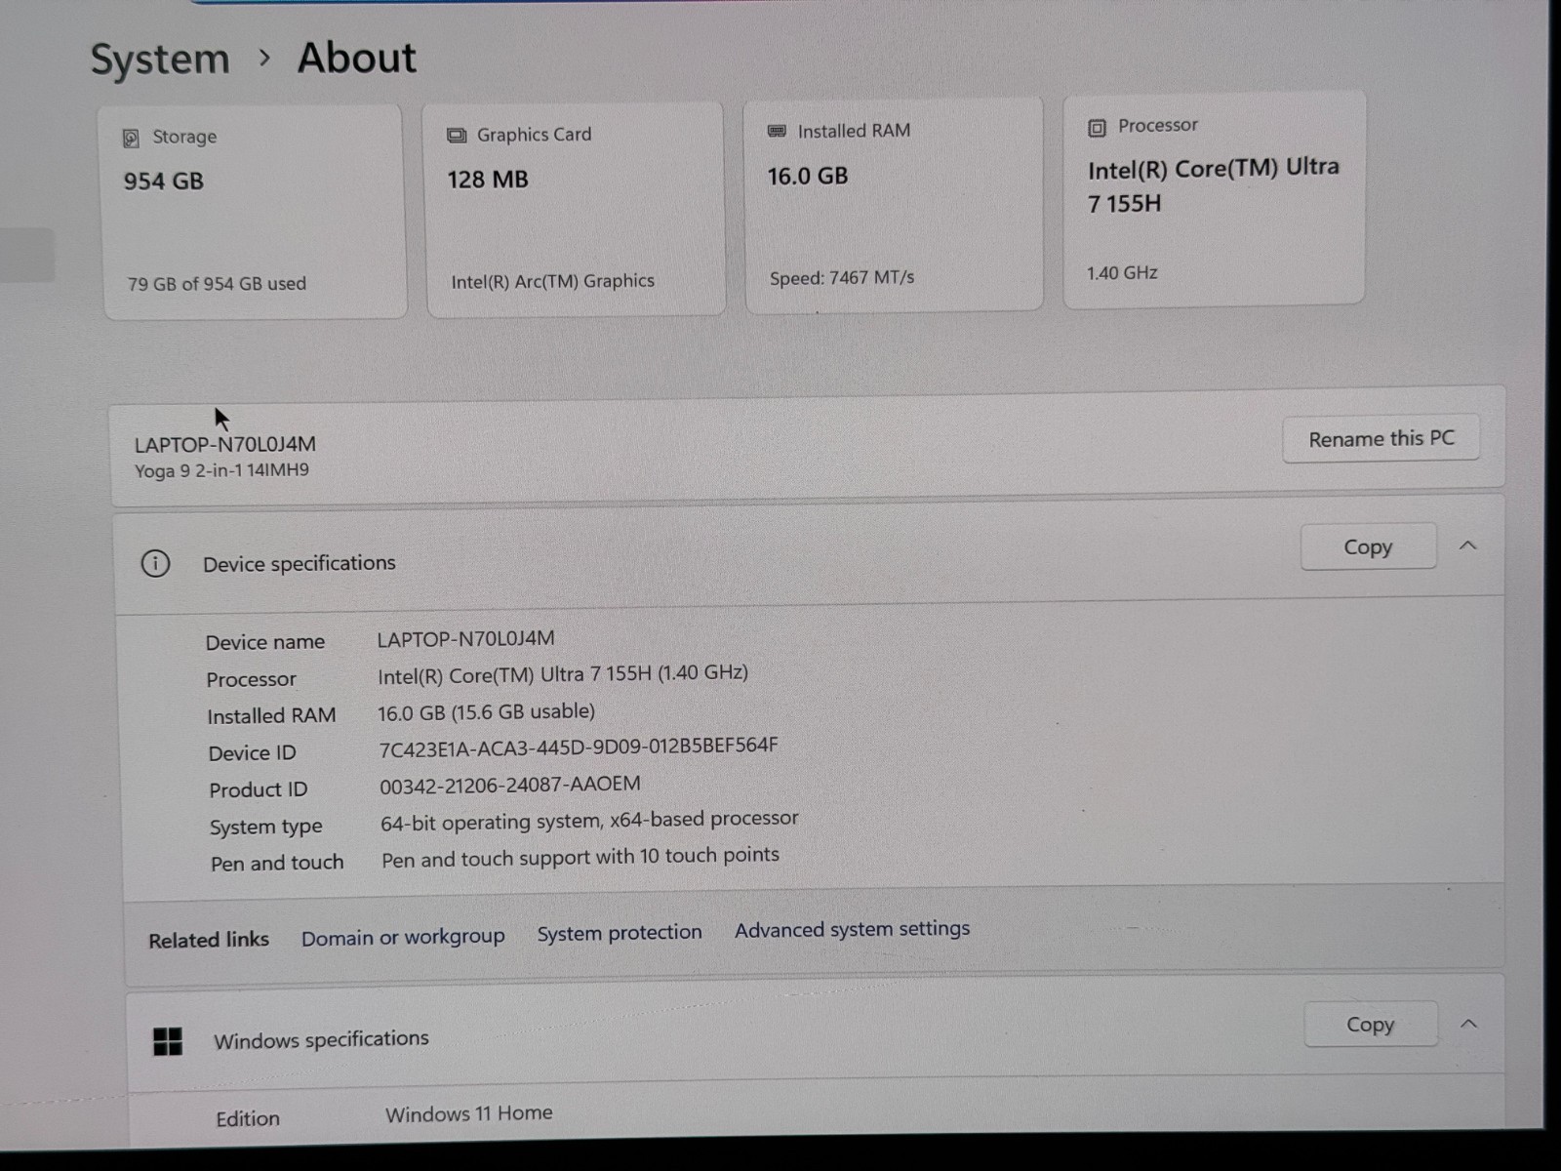
Task: Click the Storage card disk icon
Action: (131, 139)
